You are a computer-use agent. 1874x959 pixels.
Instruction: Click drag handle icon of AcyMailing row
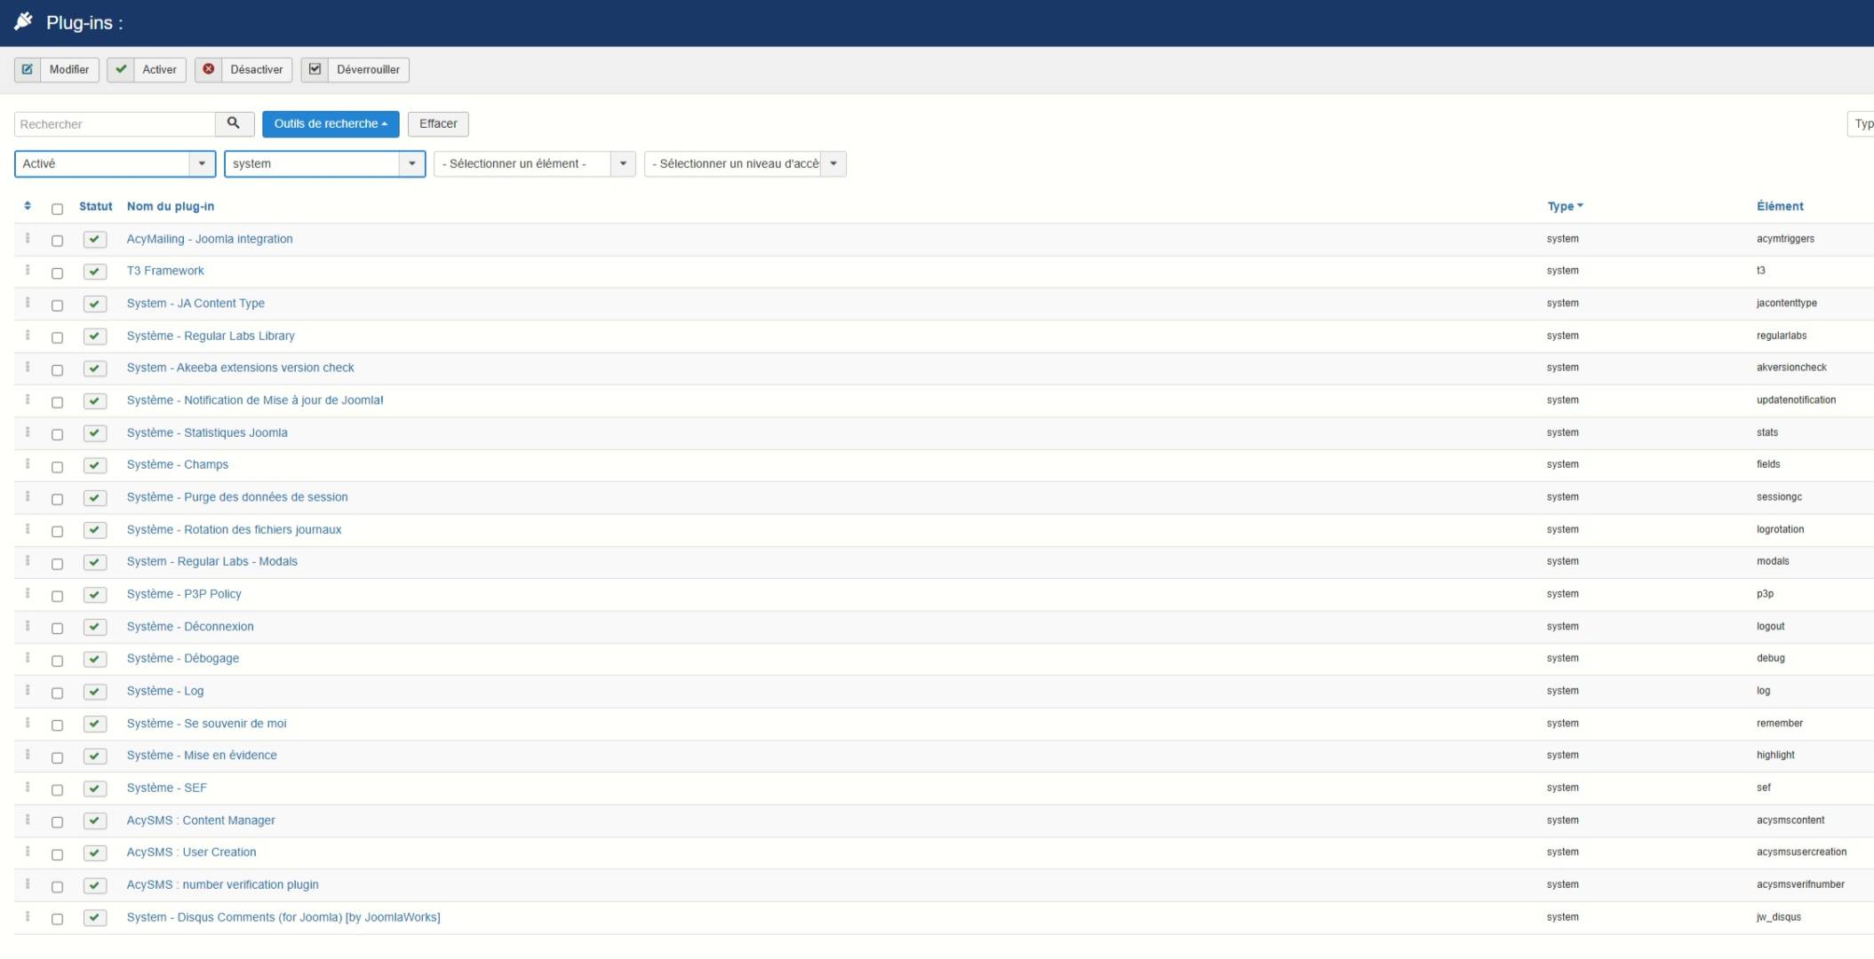tap(28, 238)
